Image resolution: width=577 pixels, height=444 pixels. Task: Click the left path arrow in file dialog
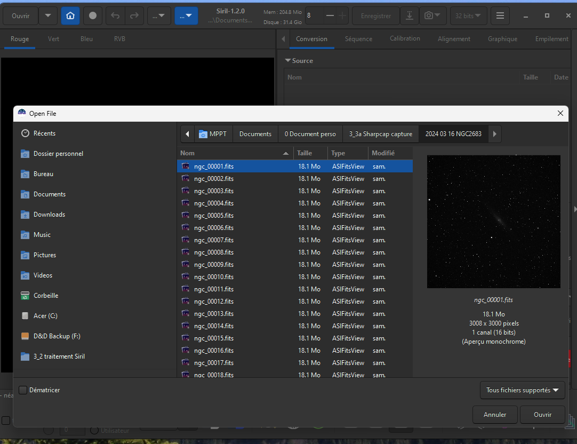pos(187,134)
